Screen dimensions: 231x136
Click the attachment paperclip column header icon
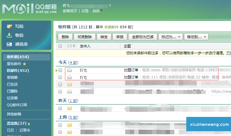(74, 46)
